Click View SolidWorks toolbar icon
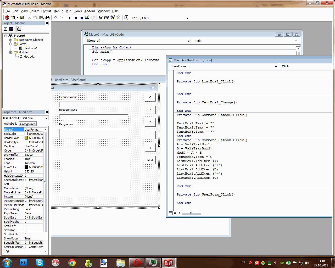The width and height of the screenshot is (335, 268). [x=7, y=18]
